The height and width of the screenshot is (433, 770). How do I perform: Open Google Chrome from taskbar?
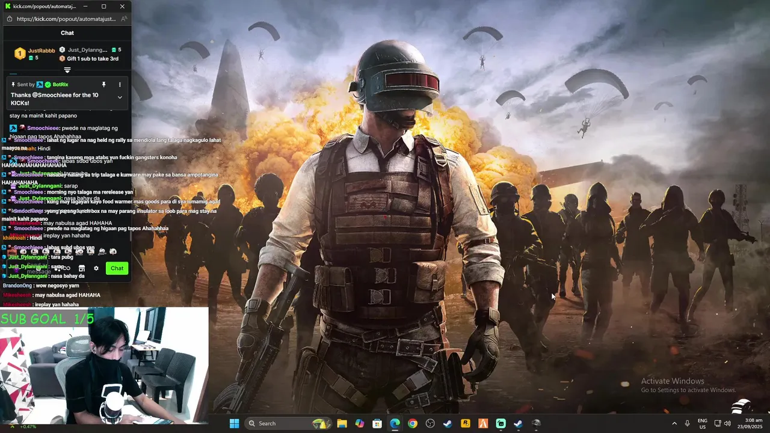pos(412,423)
